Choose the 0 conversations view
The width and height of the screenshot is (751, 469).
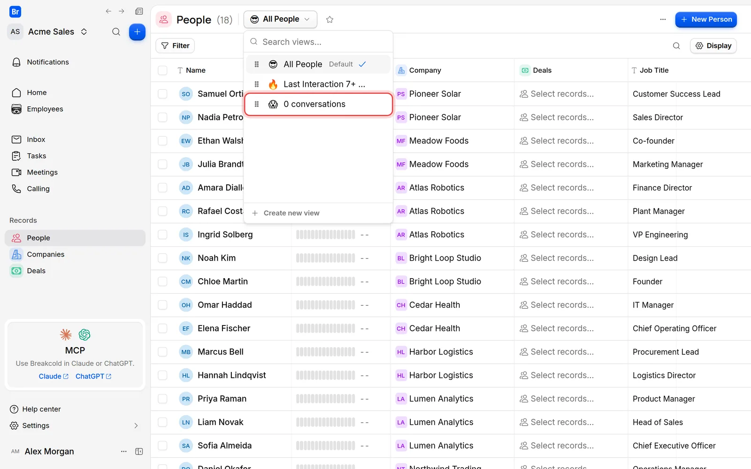(x=318, y=104)
